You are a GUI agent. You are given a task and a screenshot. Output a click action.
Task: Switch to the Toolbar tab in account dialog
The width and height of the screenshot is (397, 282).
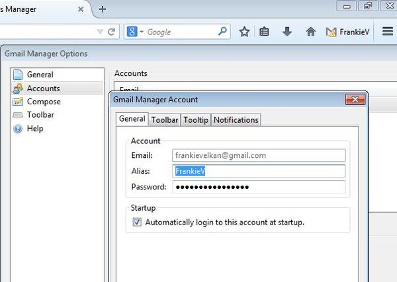165,120
